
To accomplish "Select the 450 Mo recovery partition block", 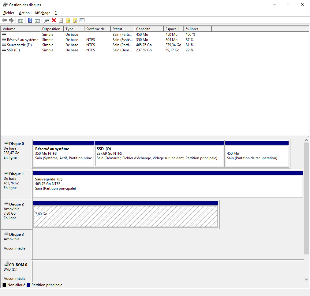I will pyautogui.click(x=257, y=156).
